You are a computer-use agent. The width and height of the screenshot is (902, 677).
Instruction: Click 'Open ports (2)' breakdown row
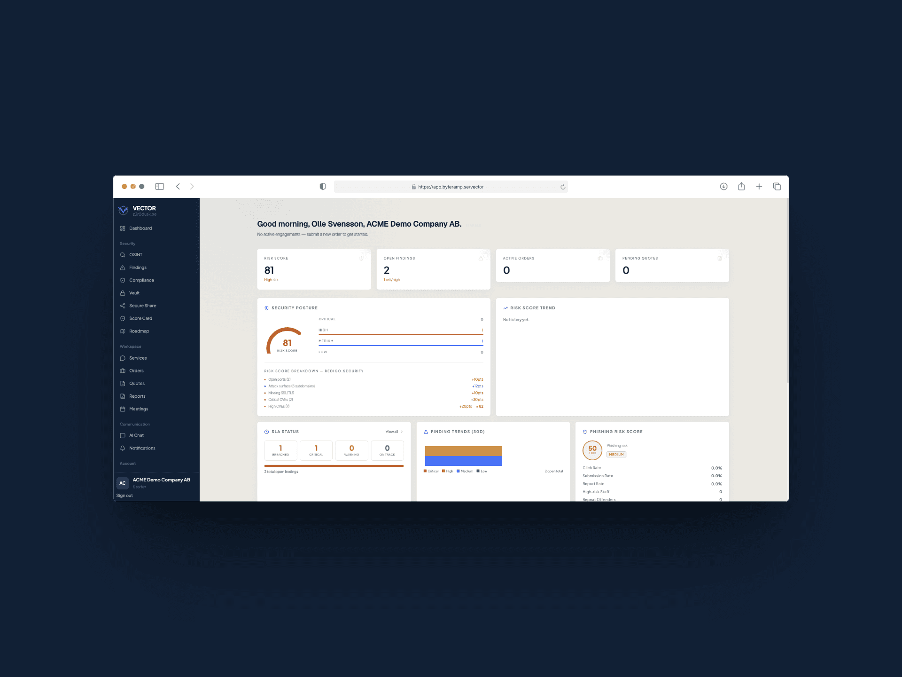[x=373, y=379]
